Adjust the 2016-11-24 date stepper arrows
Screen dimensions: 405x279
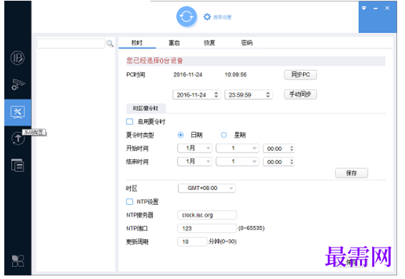click(x=216, y=95)
